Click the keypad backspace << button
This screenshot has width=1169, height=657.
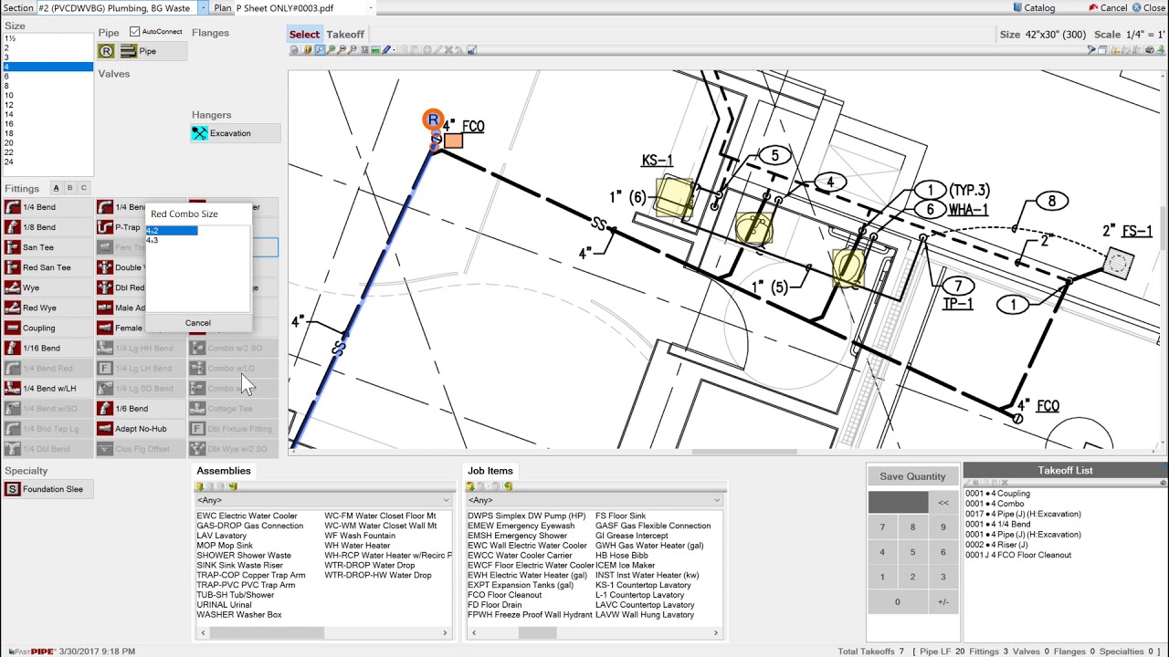click(943, 503)
